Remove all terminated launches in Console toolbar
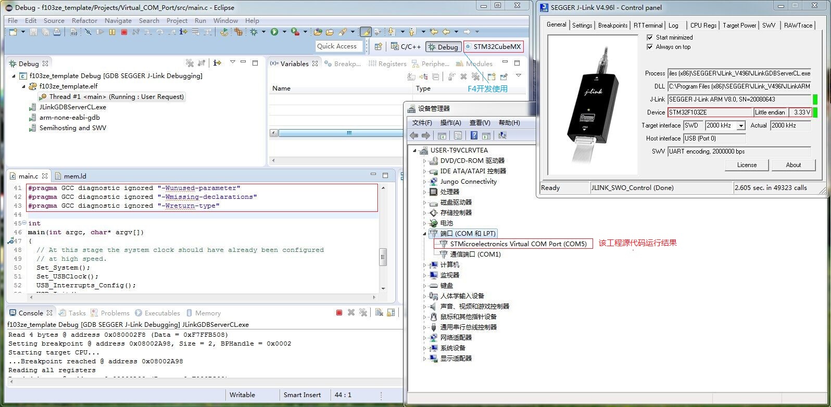 click(x=363, y=313)
